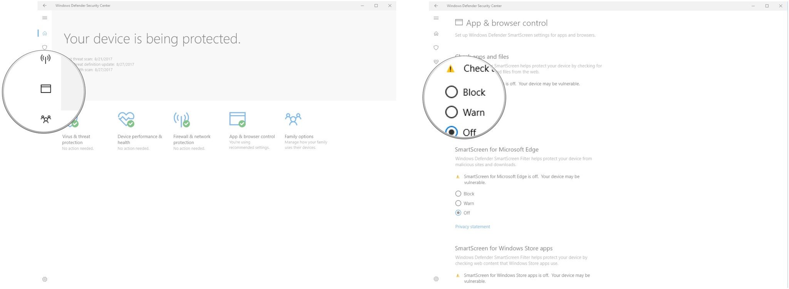
Task: Click 'Your device is being protected.' heading
Action: point(152,38)
